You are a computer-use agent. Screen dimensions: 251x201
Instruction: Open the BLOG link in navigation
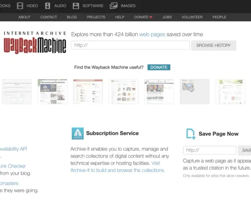(x=72, y=17)
